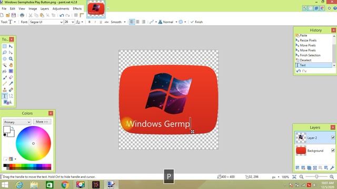Select the Move Selection tool
This screenshot has width=337, height=189.
[11, 52]
